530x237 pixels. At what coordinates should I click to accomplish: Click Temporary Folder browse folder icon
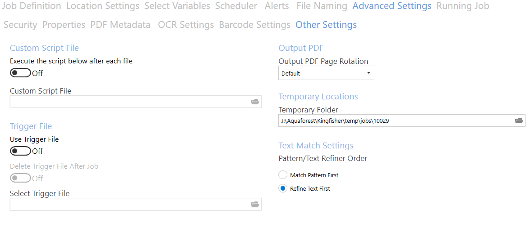tap(519, 121)
